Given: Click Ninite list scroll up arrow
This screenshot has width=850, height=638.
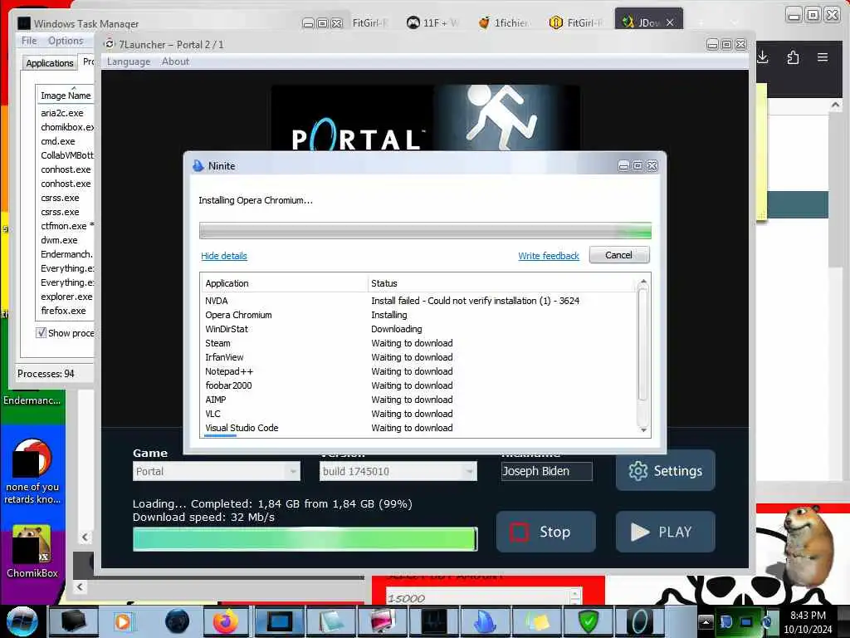Looking at the screenshot, I should click(x=643, y=281).
